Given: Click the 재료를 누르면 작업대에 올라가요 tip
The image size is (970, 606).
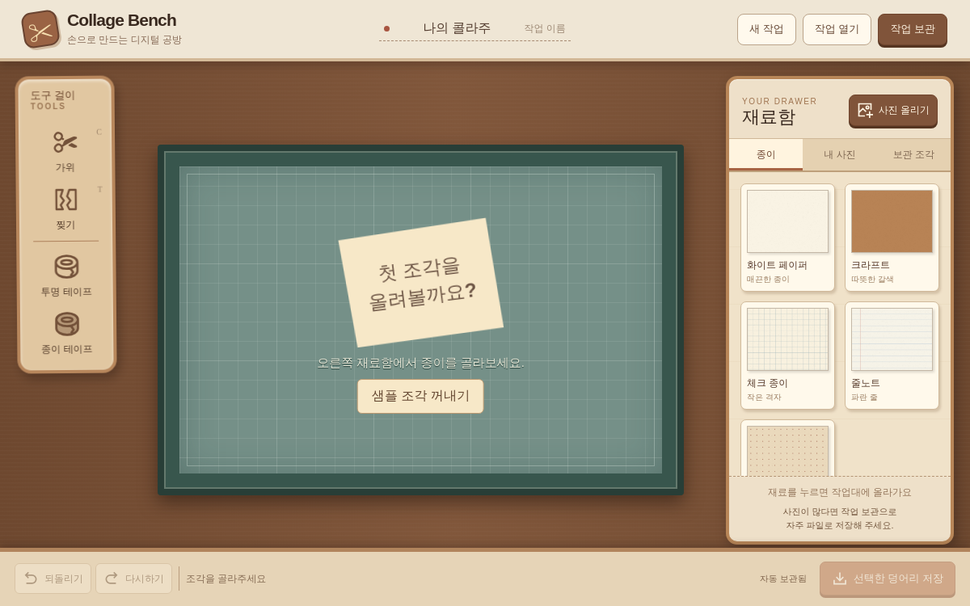Looking at the screenshot, I should tap(839, 492).
